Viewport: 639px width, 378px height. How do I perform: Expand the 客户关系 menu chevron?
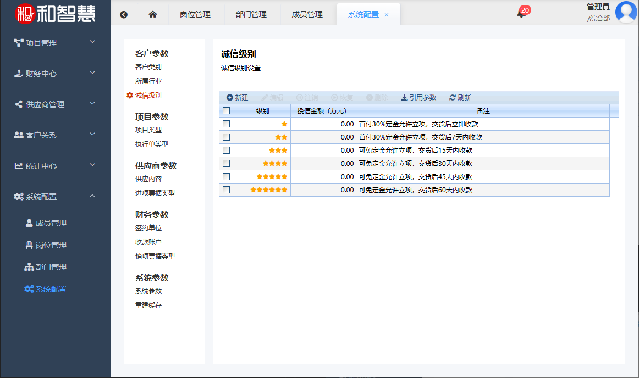pos(92,134)
